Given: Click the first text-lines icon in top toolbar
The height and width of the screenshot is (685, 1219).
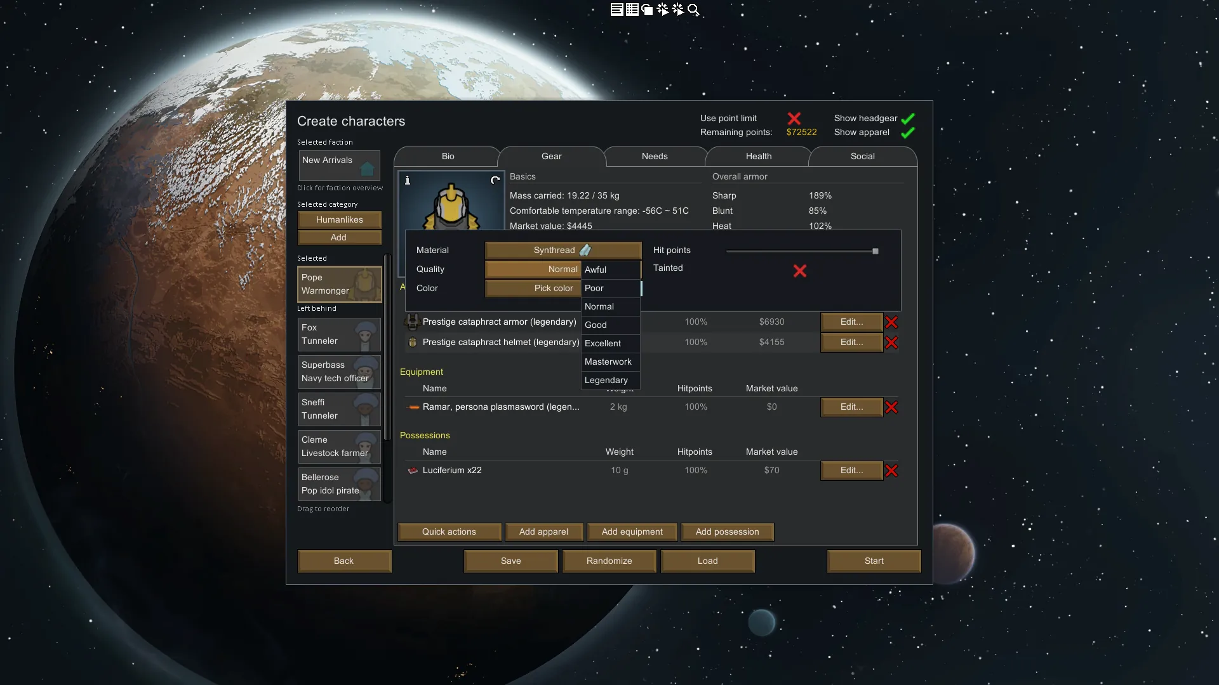Looking at the screenshot, I should pyautogui.click(x=616, y=10).
